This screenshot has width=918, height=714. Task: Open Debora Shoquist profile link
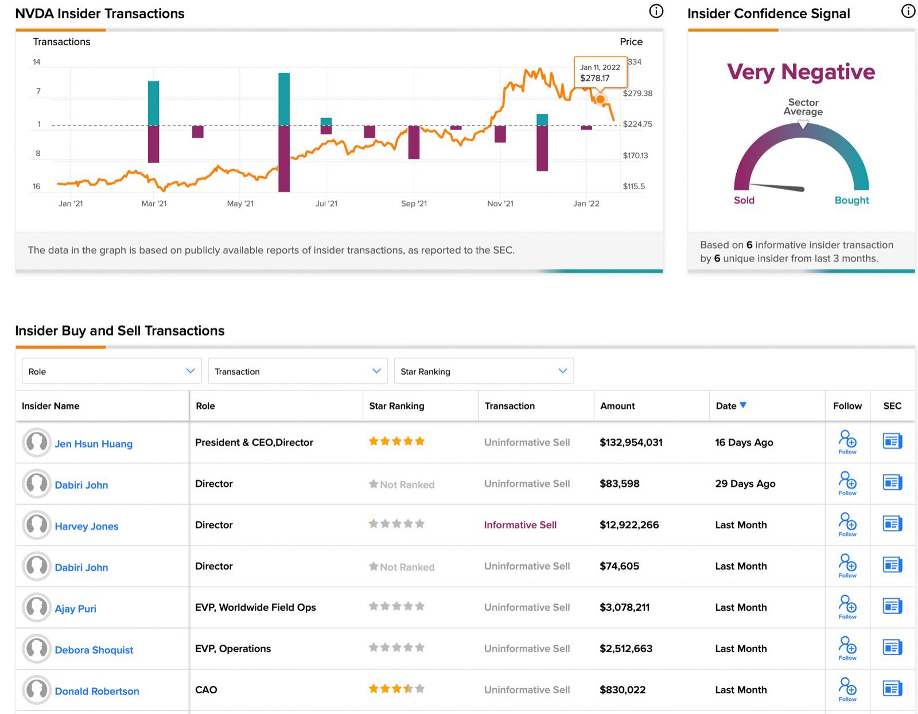94,650
